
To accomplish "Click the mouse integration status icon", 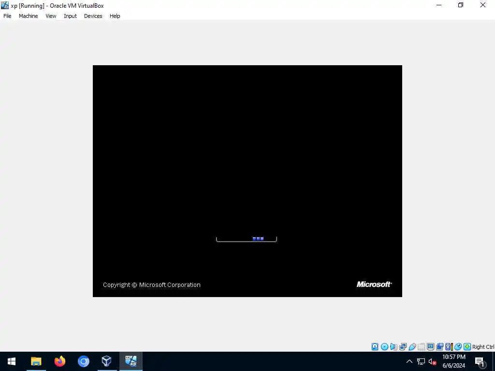I will pos(458,347).
